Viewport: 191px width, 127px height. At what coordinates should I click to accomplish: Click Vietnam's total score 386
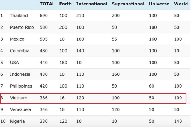click(x=44, y=98)
